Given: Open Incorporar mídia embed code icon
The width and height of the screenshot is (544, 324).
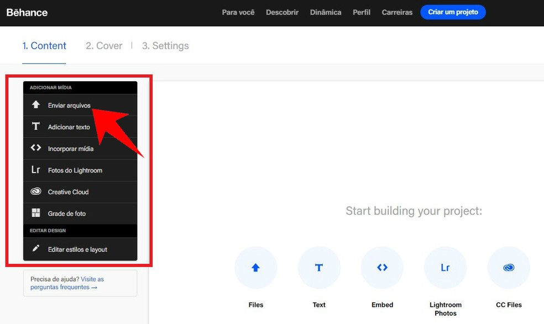Looking at the screenshot, I should pyautogui.click(x=35, y=148).
